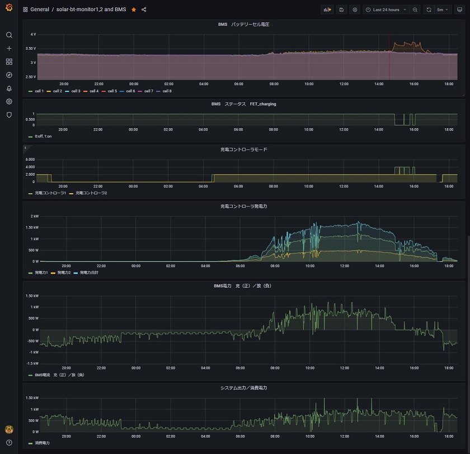Open the Dashboards squares icon in sidebar

(x=9, y=62)
